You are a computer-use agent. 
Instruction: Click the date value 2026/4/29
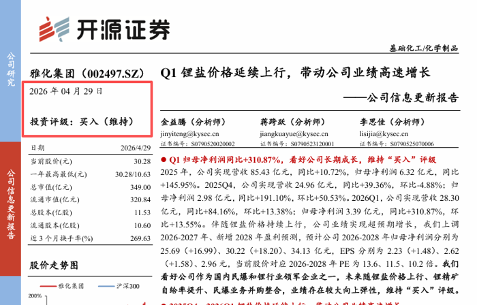(136, 148)
